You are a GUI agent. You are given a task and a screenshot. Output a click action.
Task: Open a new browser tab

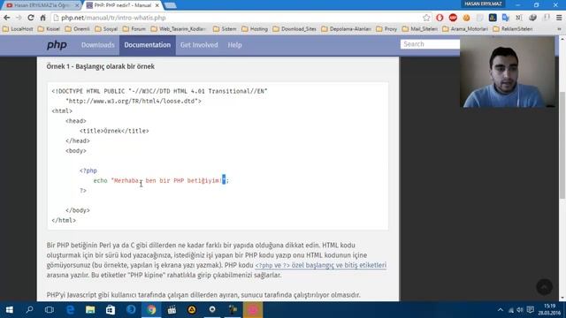point(170,5)
